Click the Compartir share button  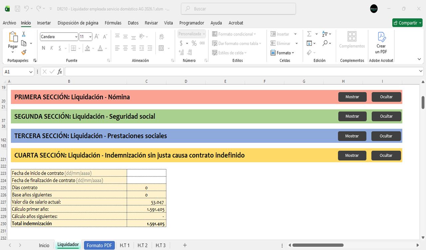pyautogui.click(x=407, y=23)
